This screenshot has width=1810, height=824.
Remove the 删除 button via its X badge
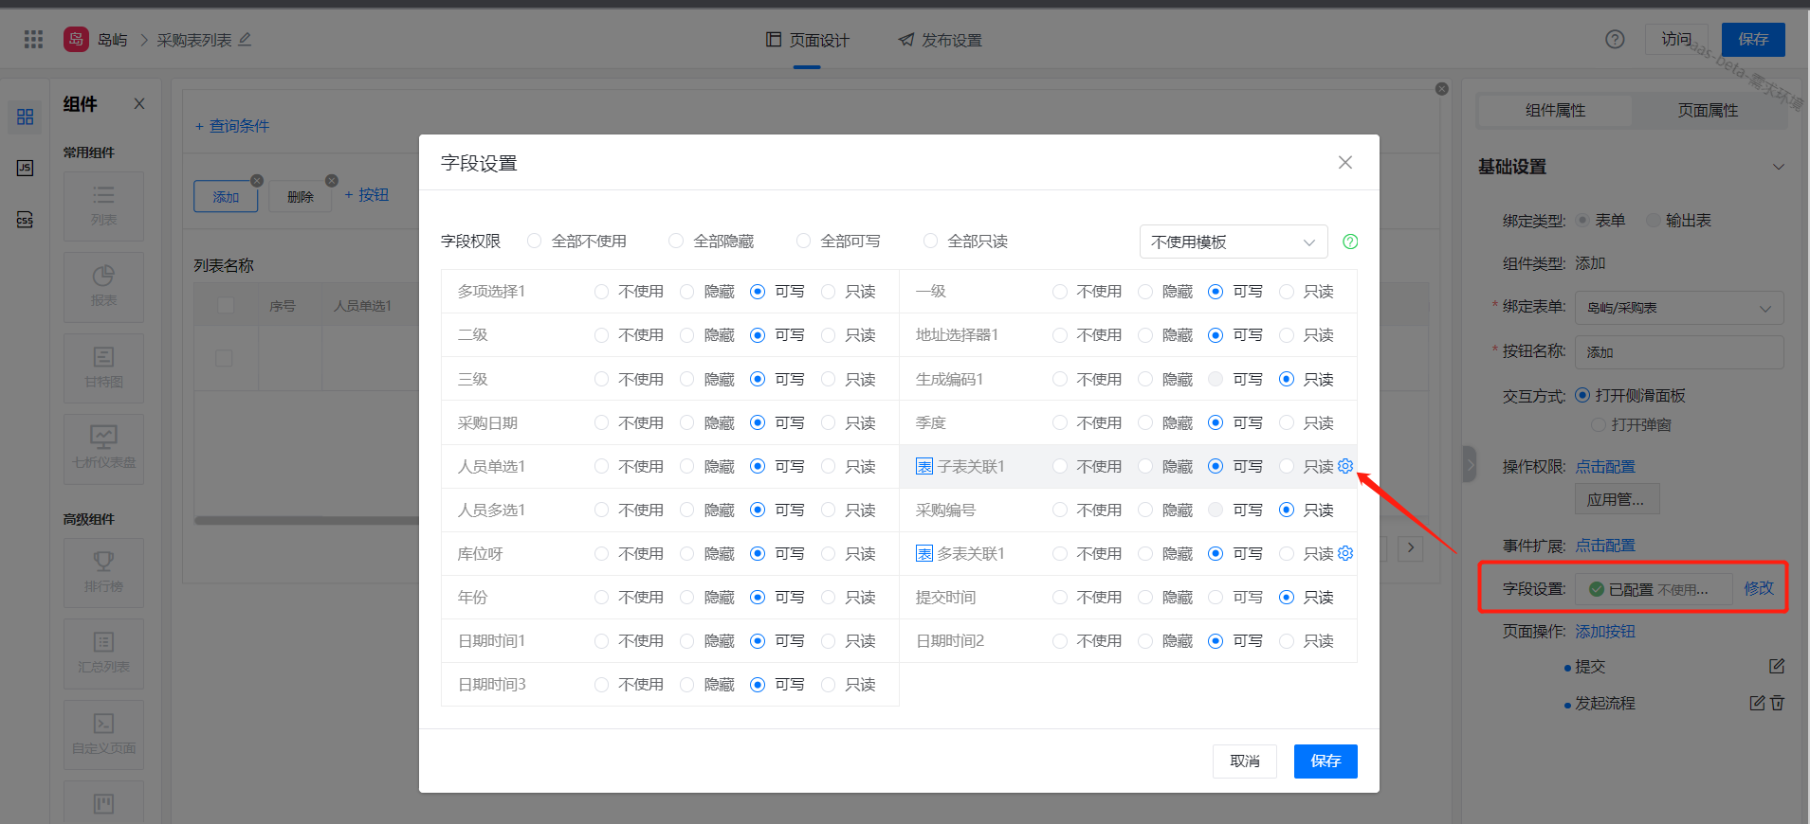[331, 180]
